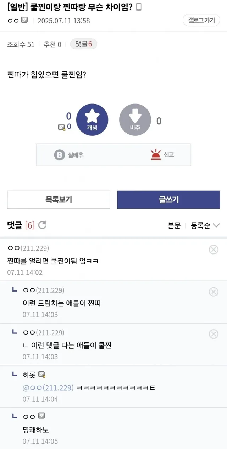
Task: Delete the '이런 드립치는 애들이 찐따' reply
Action: 214,292
